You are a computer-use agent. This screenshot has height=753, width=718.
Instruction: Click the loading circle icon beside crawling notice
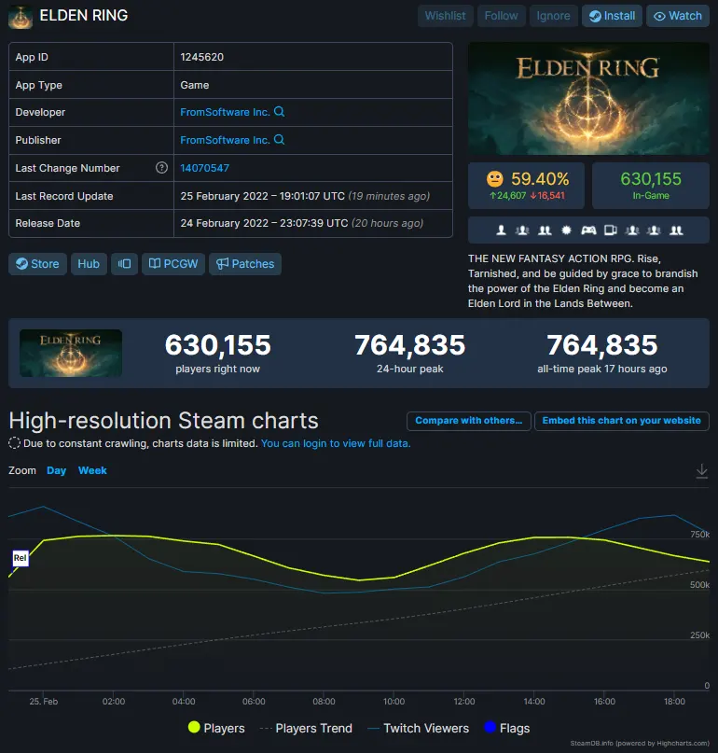click(x=14, y=443)
